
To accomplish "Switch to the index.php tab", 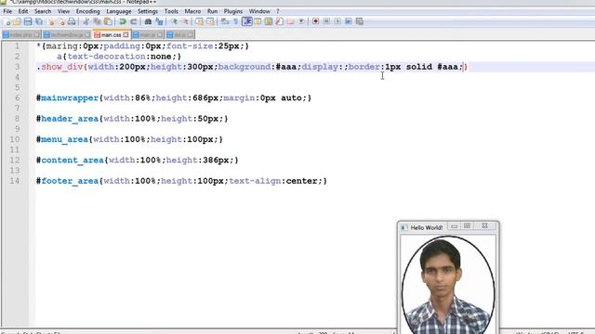I will point(21,35).
